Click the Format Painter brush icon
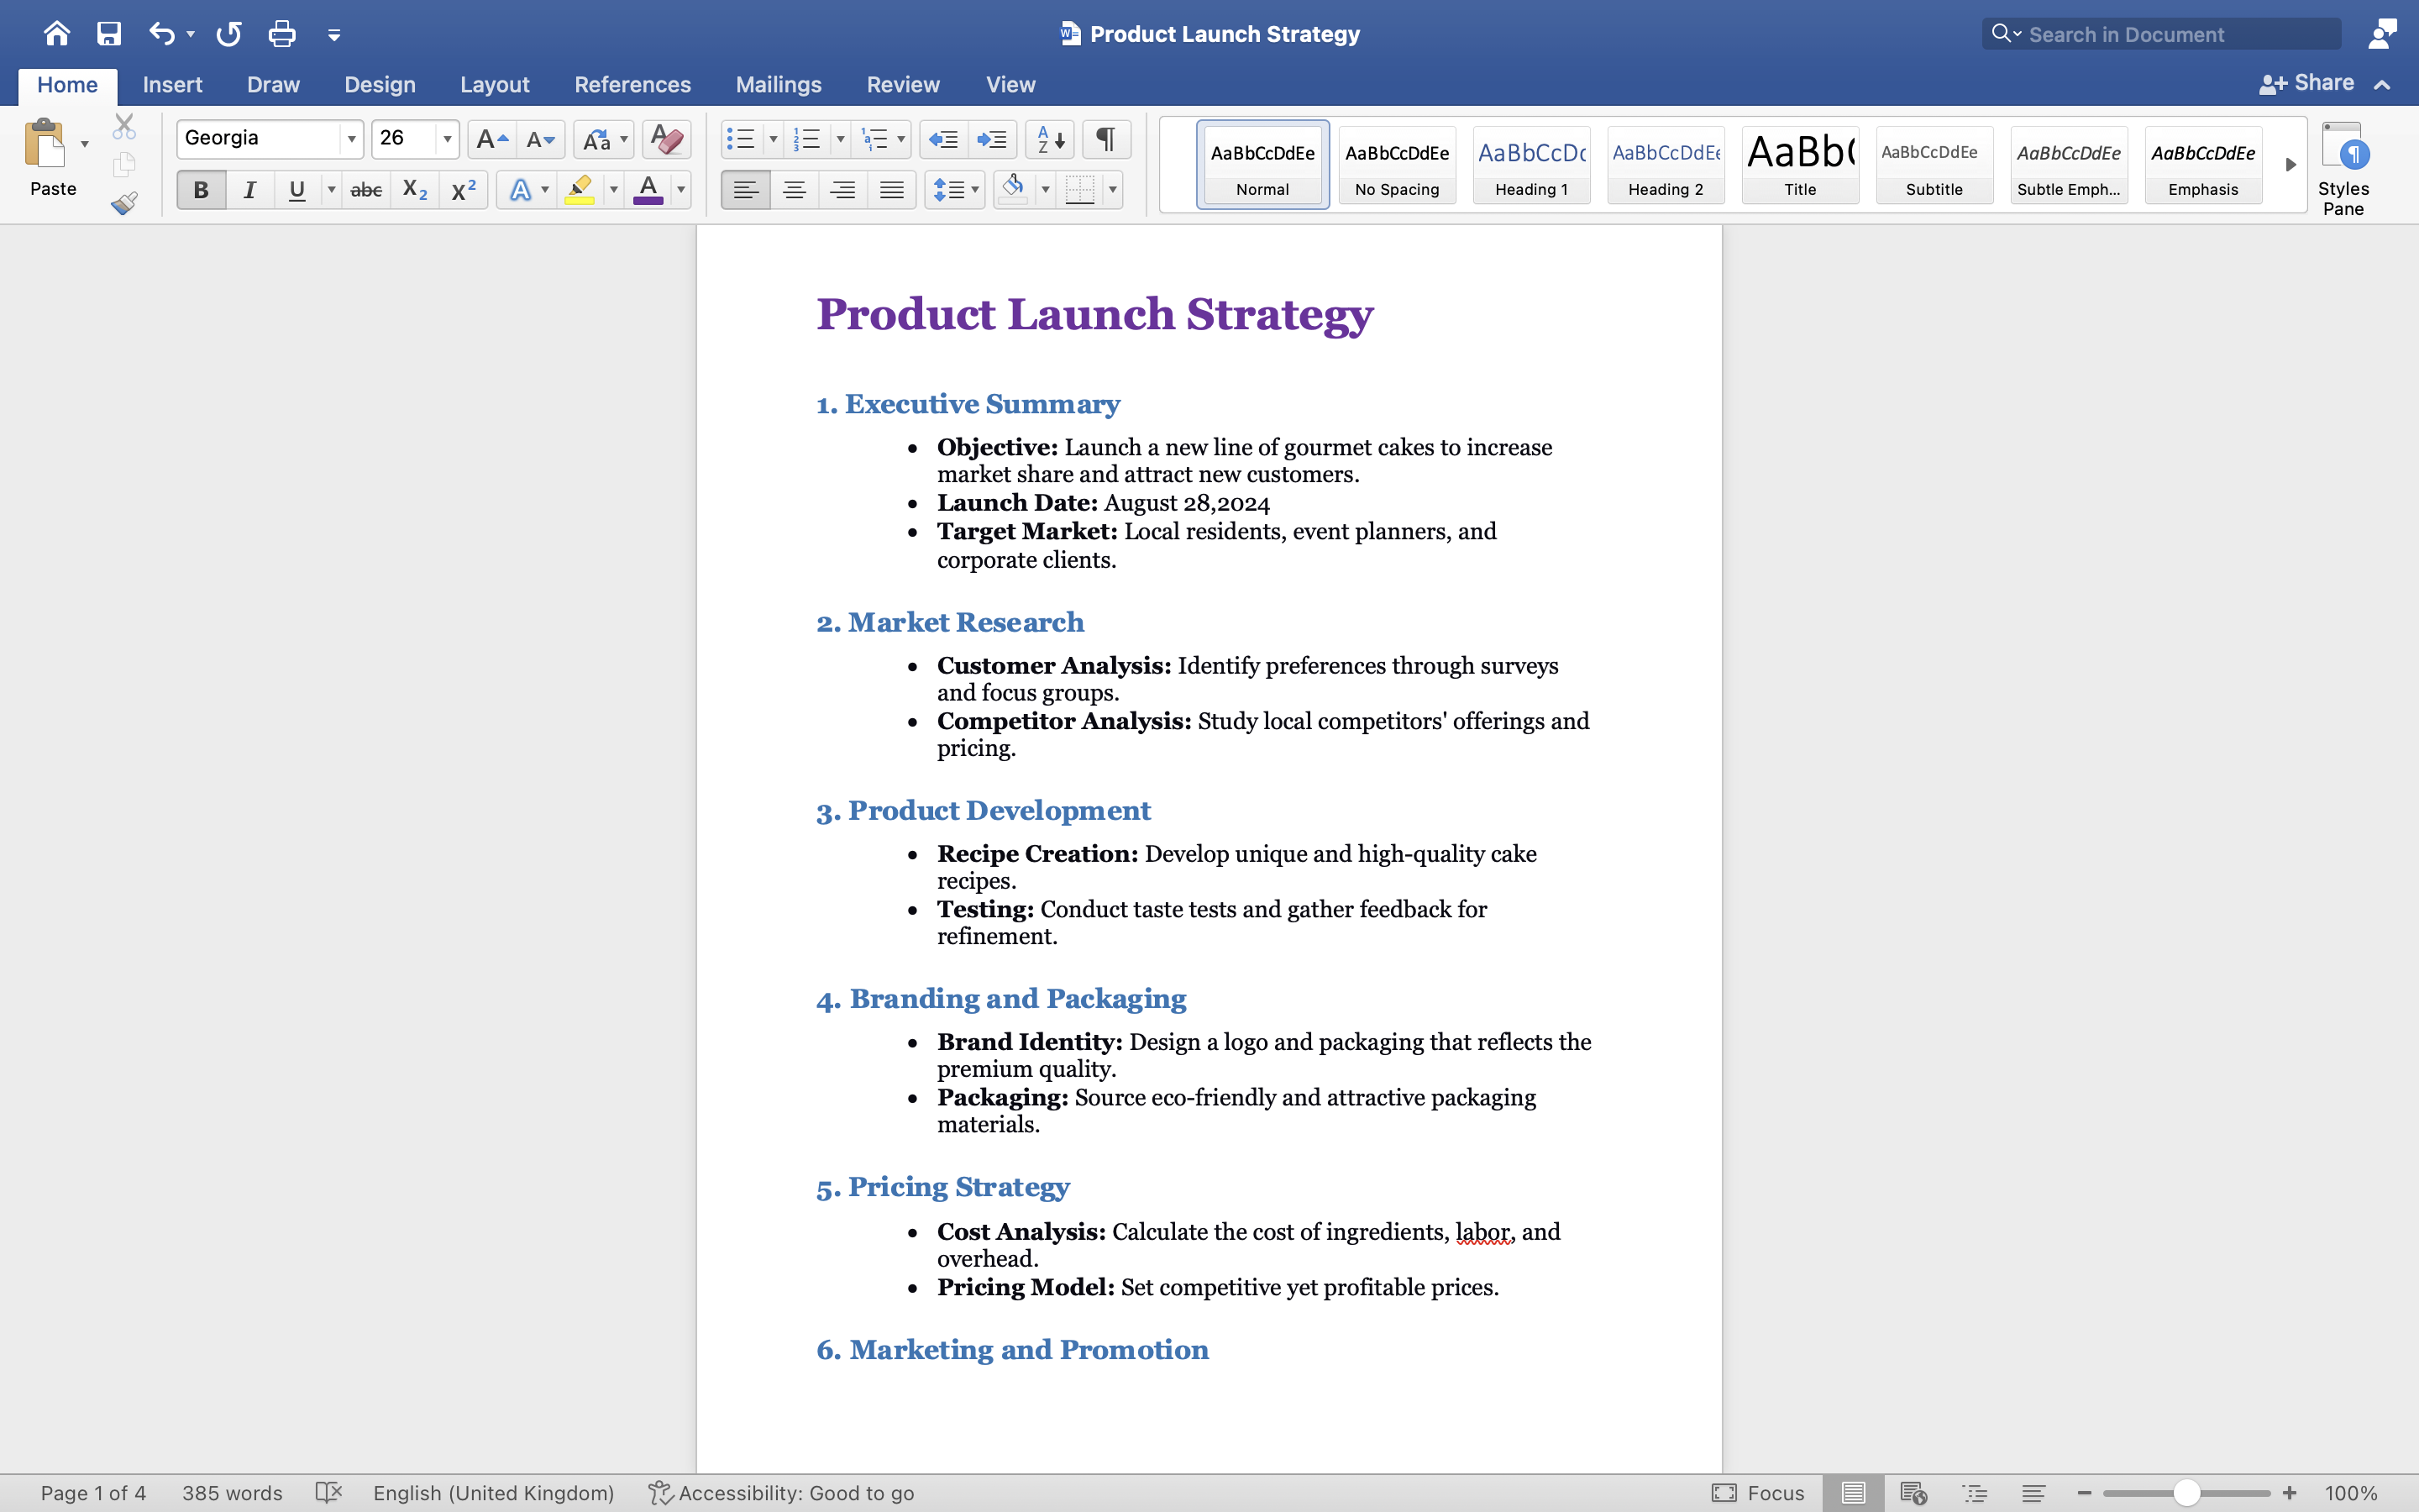2419x1512 pixels. 124,204
